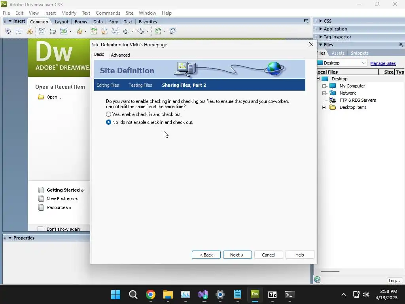
Task: Open File Explorer from taskbar
Action: 168,294
